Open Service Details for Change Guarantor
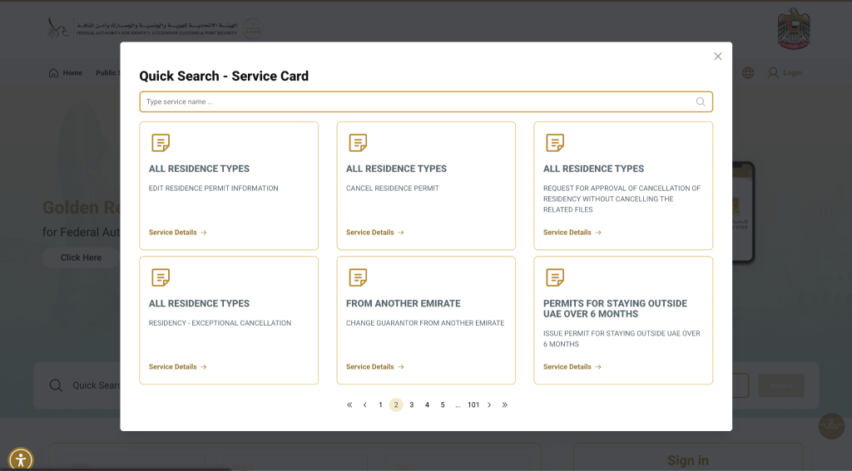The height and width of the screenshot is (471, 852). click(375, 367)
